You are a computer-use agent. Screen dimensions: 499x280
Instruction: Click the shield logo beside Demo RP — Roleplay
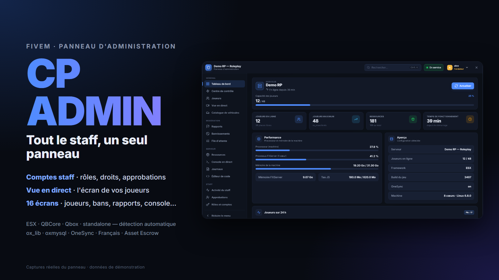[x=209, y=68]
